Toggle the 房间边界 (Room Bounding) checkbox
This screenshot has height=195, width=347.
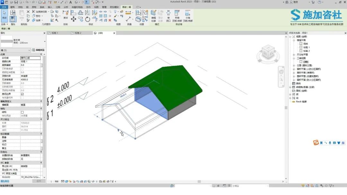coord(22,94)
